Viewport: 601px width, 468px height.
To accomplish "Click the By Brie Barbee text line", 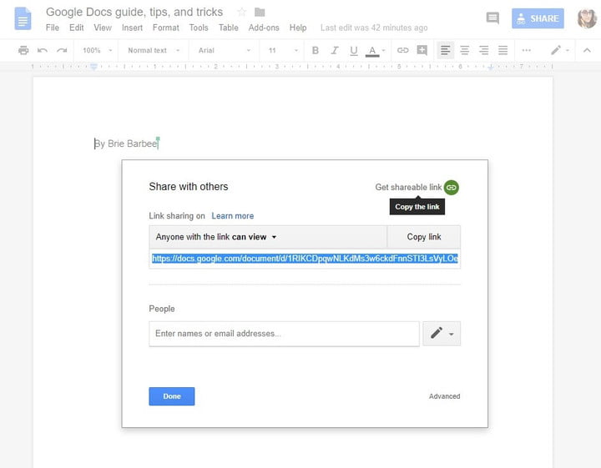I will click(x=127, y=143).
